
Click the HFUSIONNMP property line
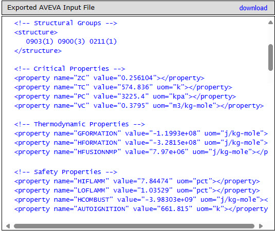pos(141,152)
